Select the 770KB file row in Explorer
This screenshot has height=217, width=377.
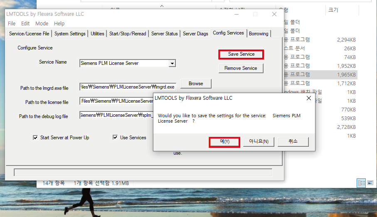click(336, 110)
